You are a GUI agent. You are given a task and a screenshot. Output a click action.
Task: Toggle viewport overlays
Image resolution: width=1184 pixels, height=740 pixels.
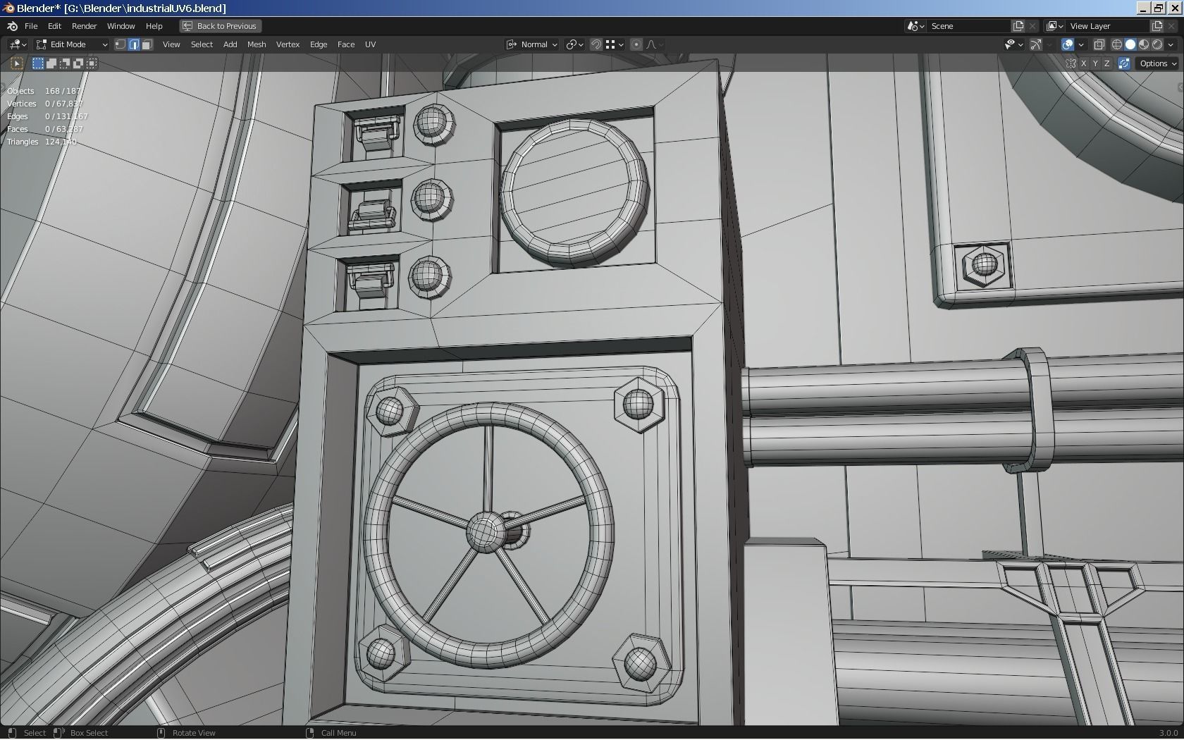pos(1068,44)
